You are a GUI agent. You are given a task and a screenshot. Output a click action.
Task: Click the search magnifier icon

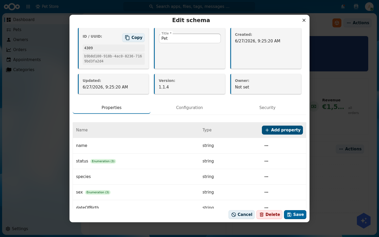[x=151, y=7]
